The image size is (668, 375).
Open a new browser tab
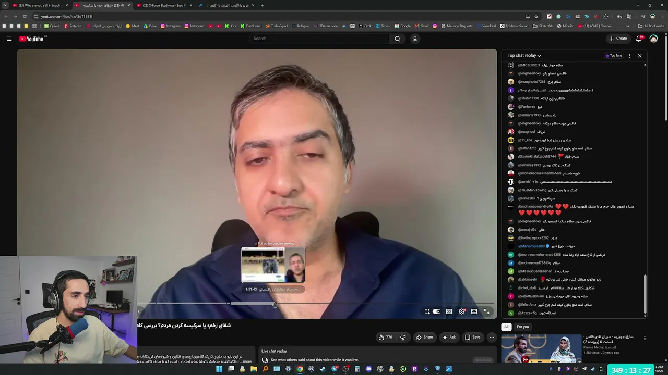[263, 5]
